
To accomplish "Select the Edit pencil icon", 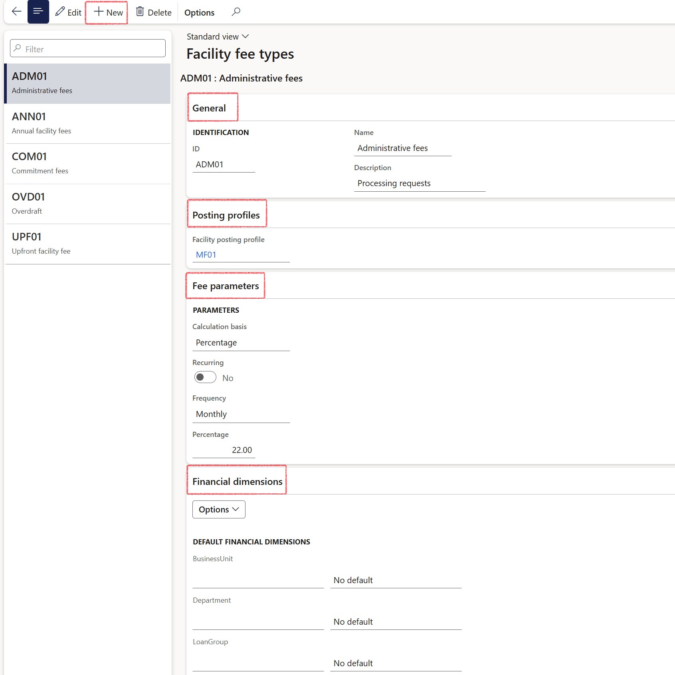I will [x=67, y=12].
